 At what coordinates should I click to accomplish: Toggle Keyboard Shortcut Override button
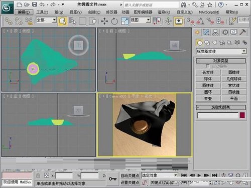179,21
